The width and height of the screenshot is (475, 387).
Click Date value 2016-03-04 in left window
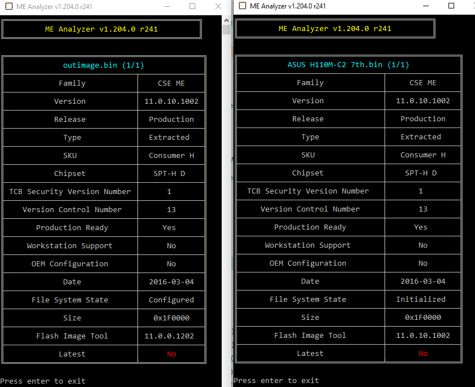[171, 282]
